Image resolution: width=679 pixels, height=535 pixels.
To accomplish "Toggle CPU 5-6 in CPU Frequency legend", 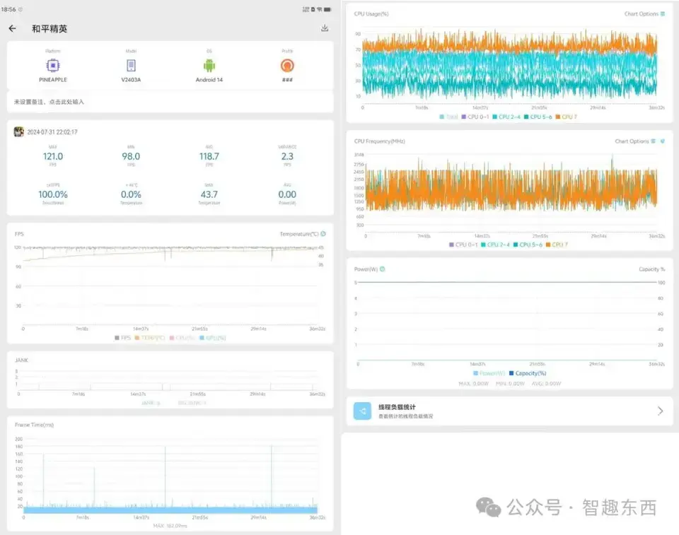I will pyautogui.click(x=528, y=245).
